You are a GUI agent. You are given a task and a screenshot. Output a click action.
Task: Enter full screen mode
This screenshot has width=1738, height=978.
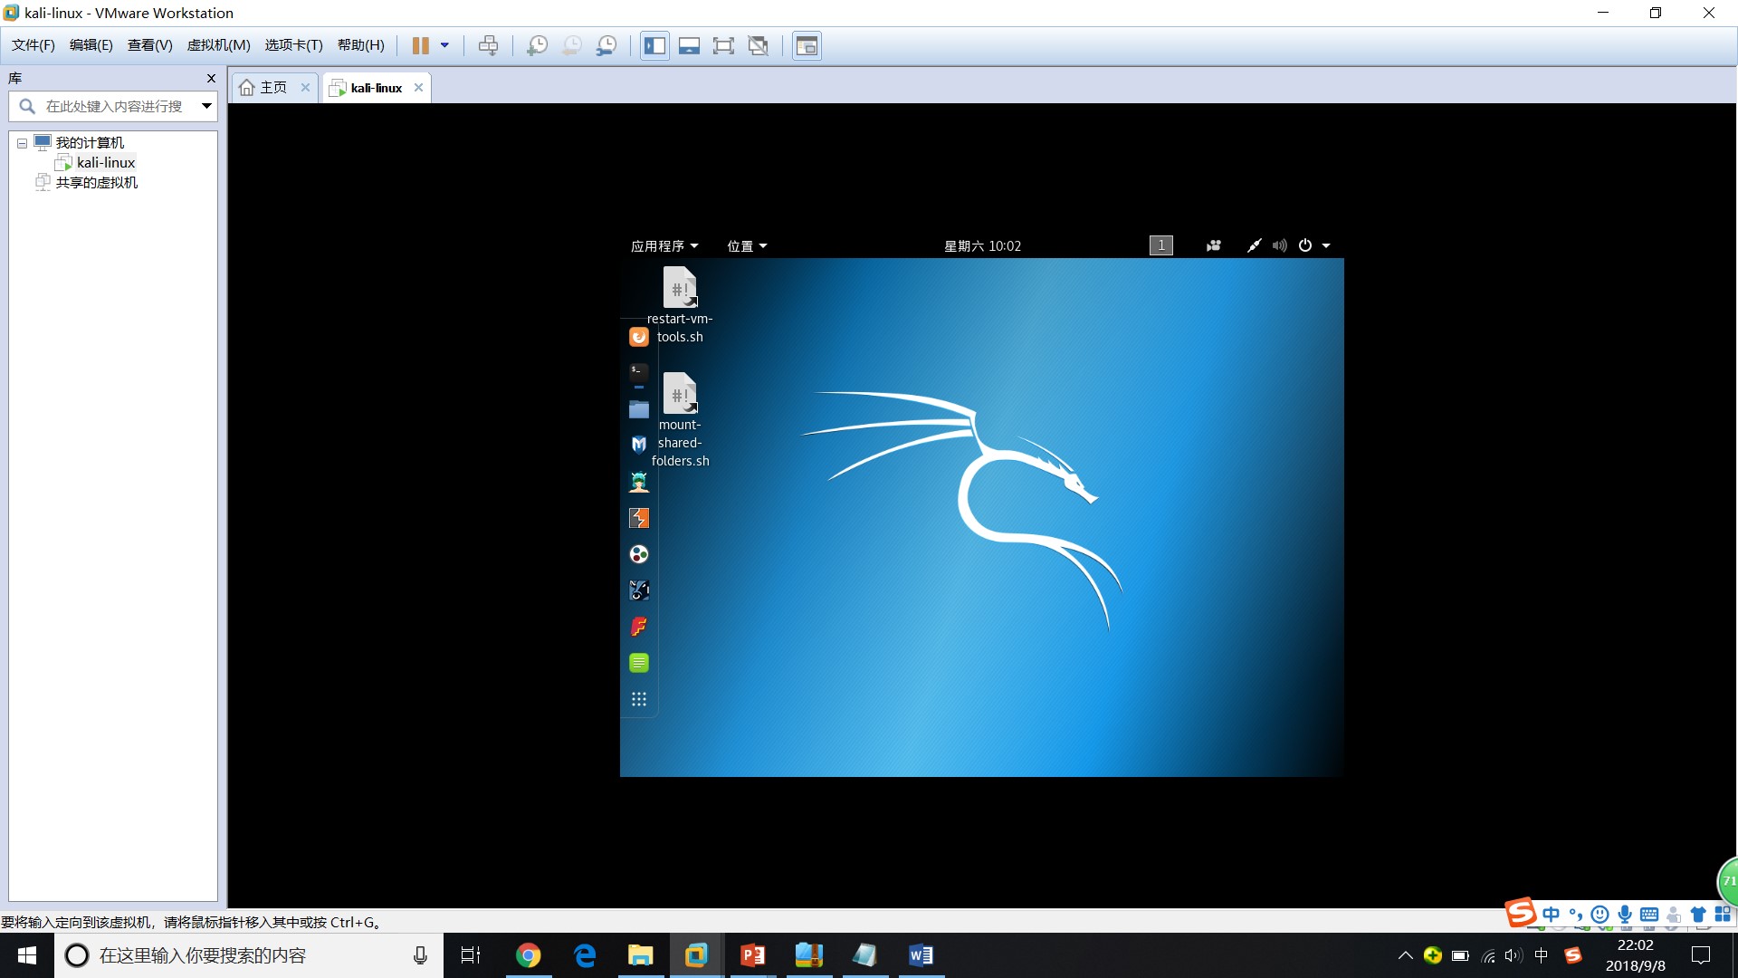click(723, 45)
